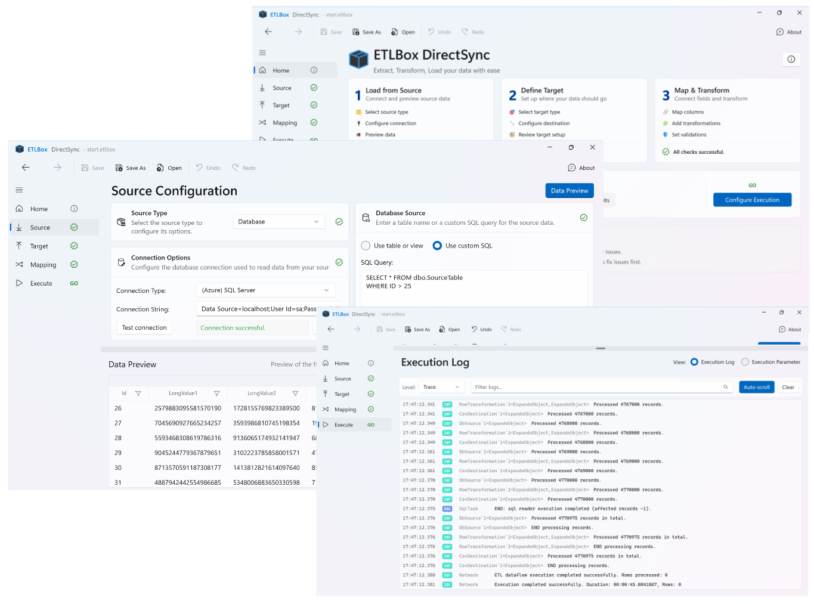
Task: Select Target in the Execution Log sidebar
Action: point(342,394)
